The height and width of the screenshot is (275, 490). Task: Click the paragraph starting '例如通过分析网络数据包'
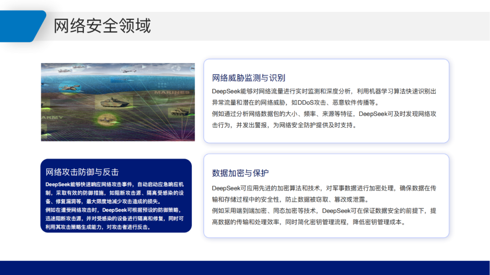pos(324,120)
